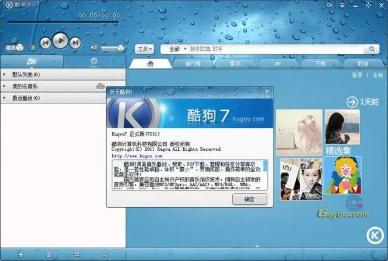388x261 pixels.
Task: Skip to the next track
Action: [75, 42]
